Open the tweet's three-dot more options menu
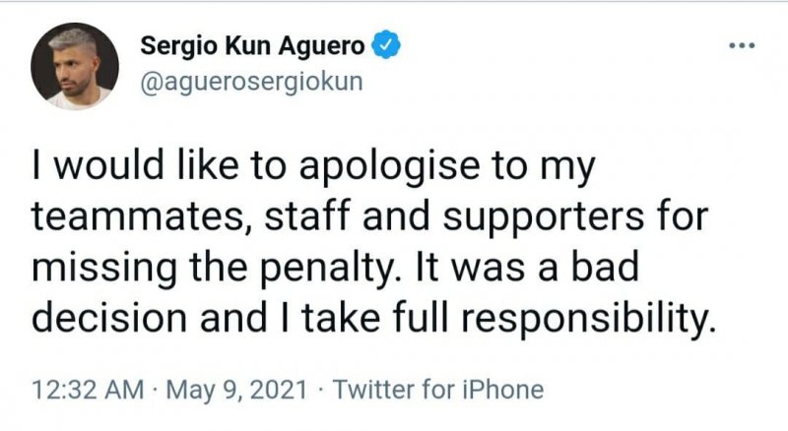788x431 pixels. pos(739,45)
